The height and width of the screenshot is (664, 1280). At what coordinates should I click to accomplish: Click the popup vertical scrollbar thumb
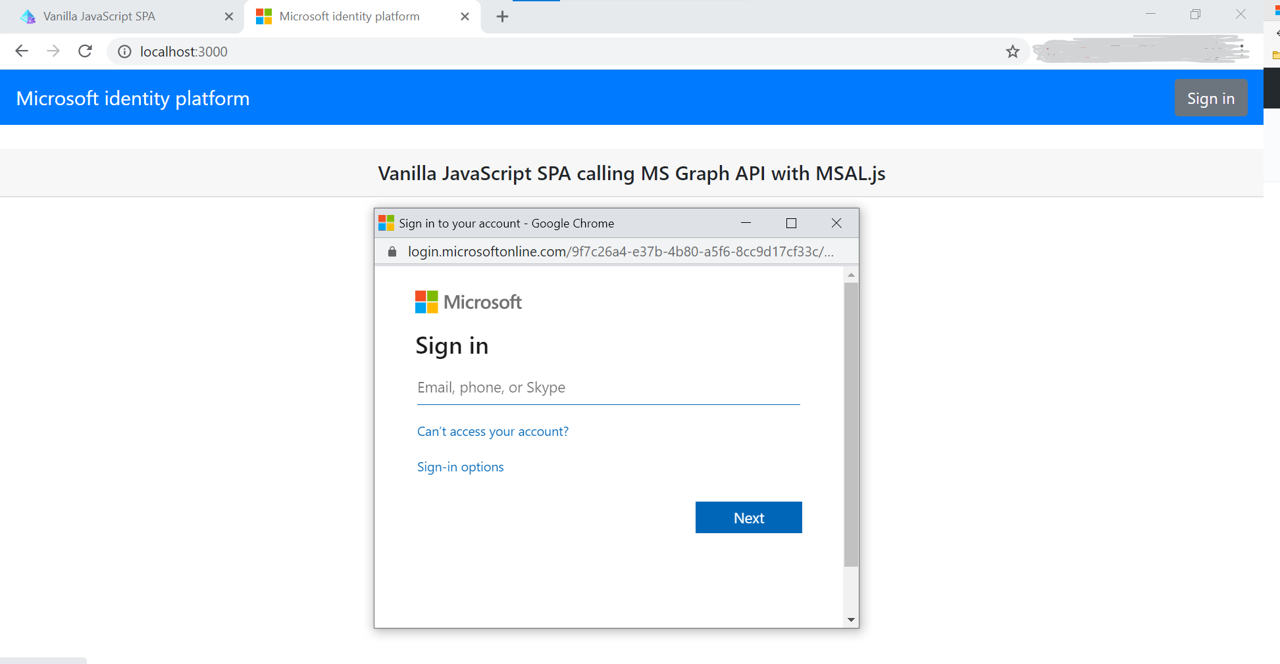(x=851, y=424)
